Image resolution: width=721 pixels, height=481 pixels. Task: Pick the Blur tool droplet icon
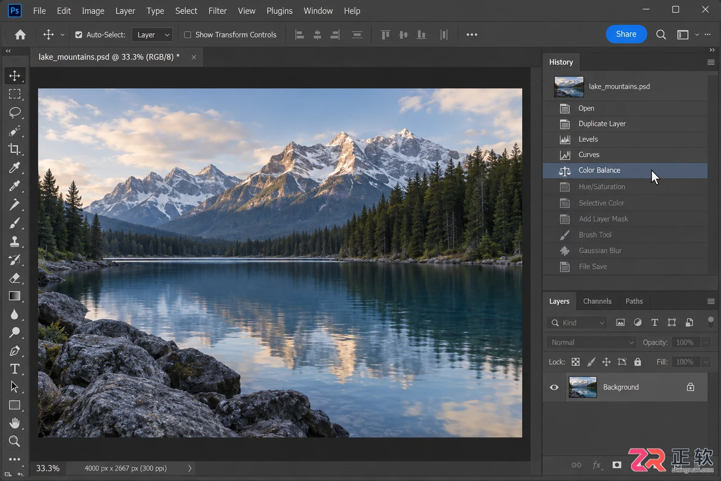point(15,314)
